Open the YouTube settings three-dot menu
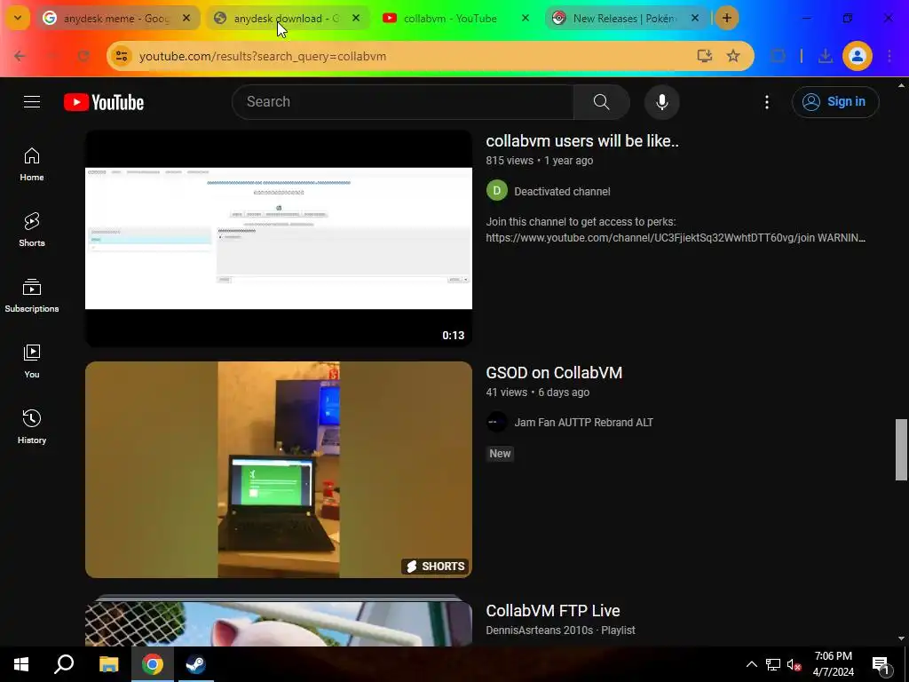The height and width of the screenshot is (682, 909). (x=766, y=102)
